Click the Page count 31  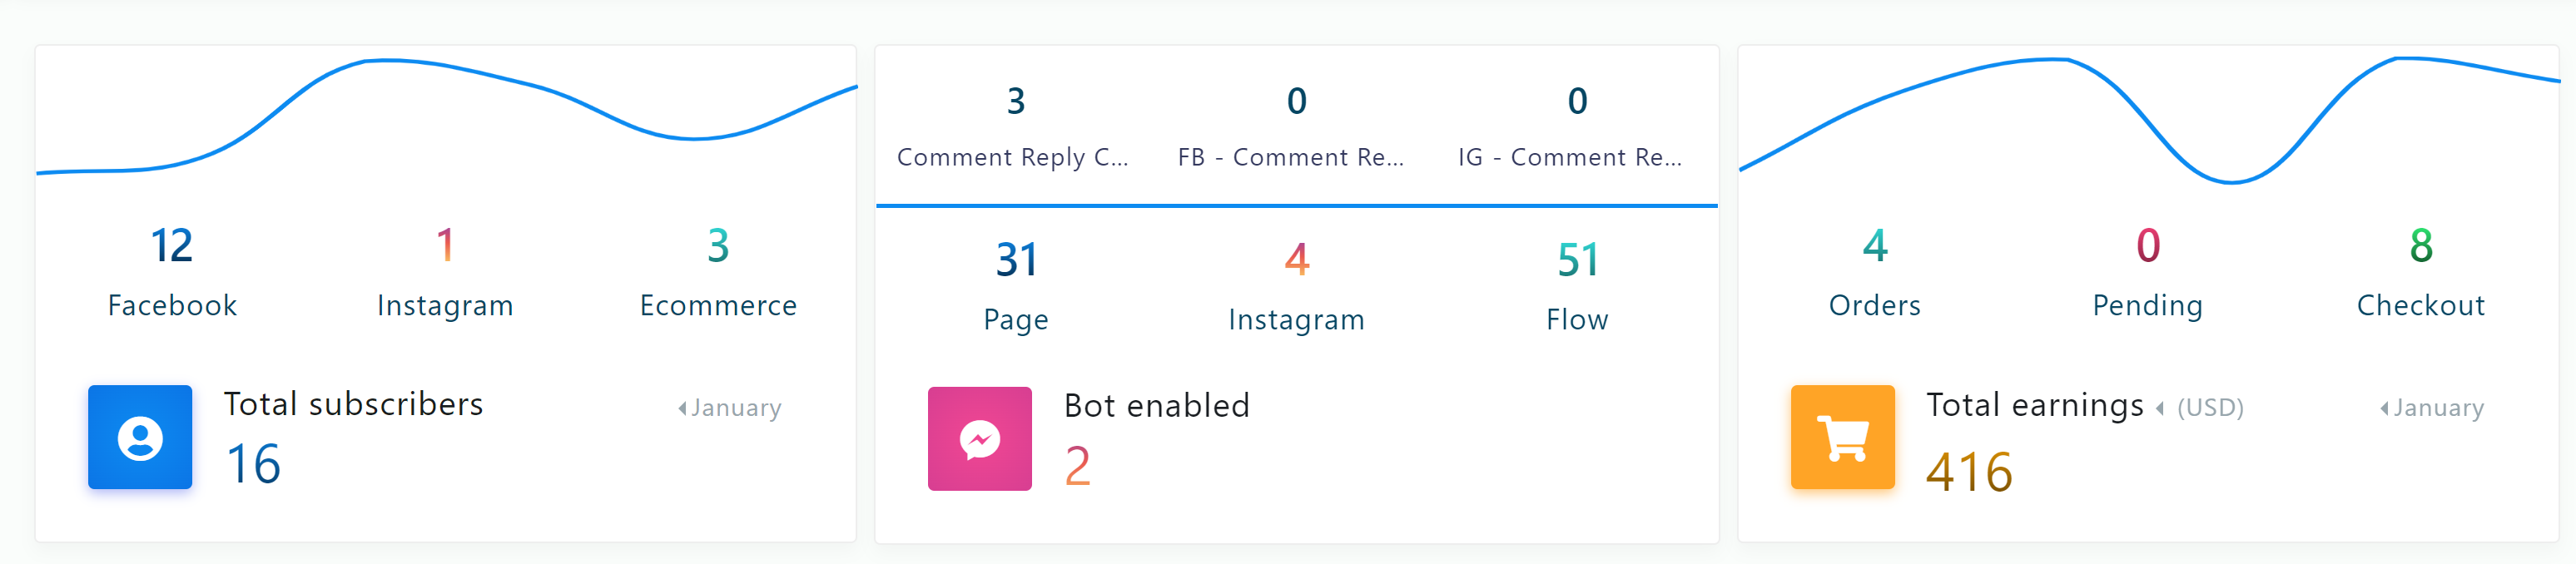(x=1016, y=260)
